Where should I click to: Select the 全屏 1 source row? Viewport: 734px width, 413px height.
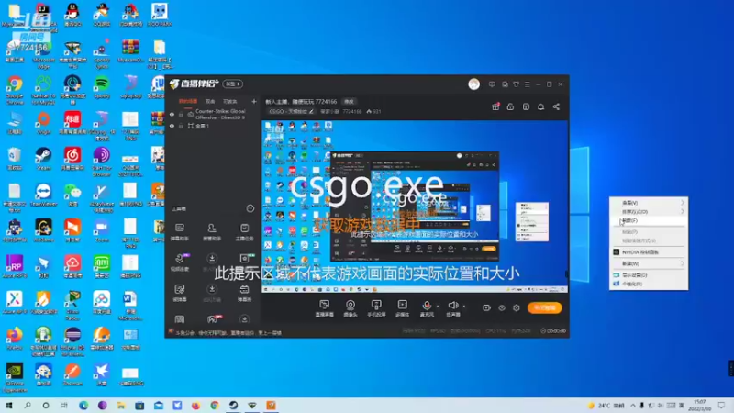click(x=213, y=126)
